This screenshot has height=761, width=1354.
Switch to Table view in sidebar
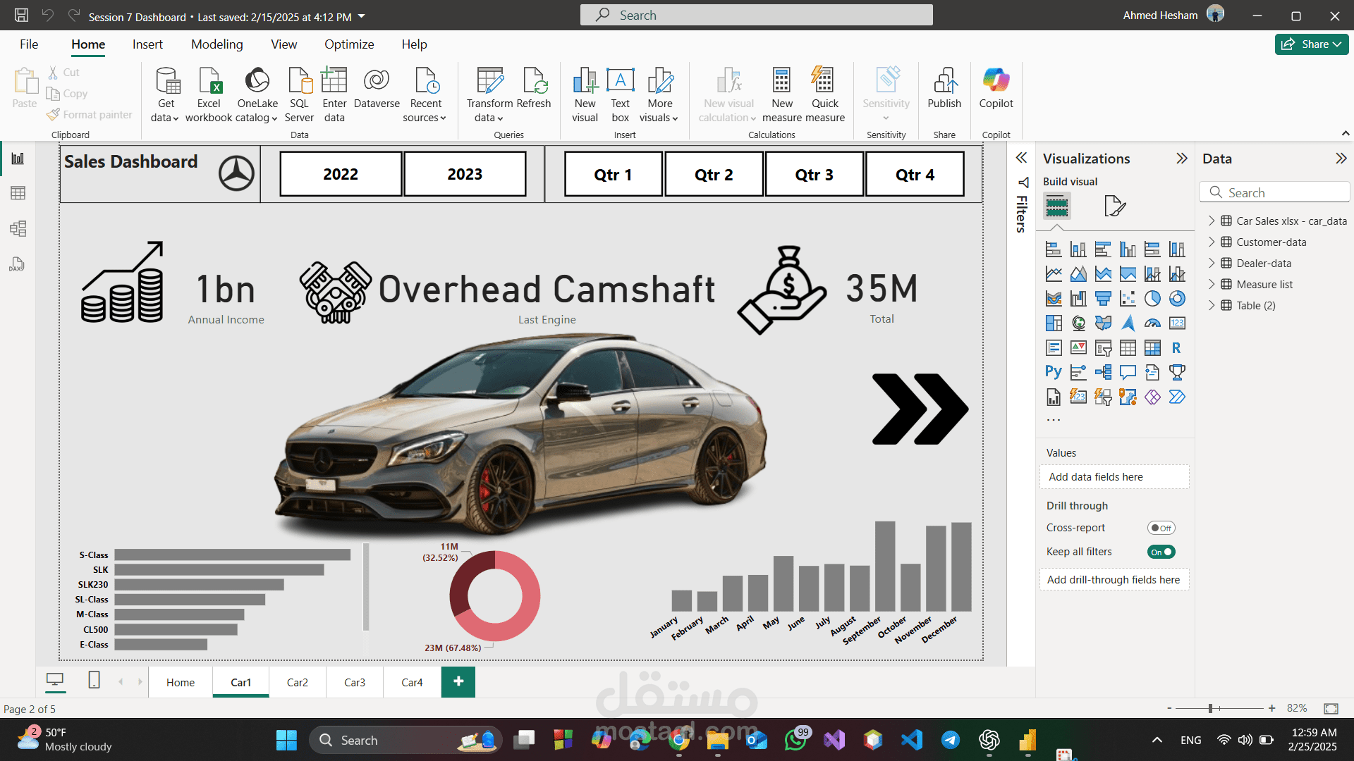pos(18,193)
